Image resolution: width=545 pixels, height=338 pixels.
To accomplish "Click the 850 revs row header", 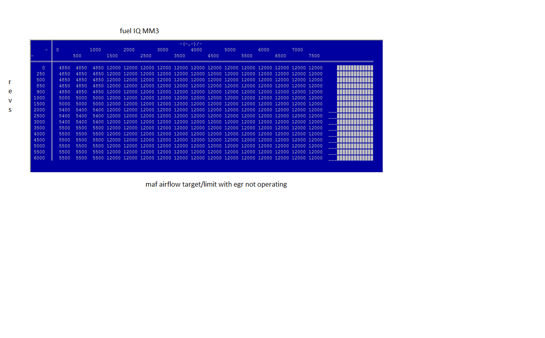I will pyautogui.click(x=40, y=86).
